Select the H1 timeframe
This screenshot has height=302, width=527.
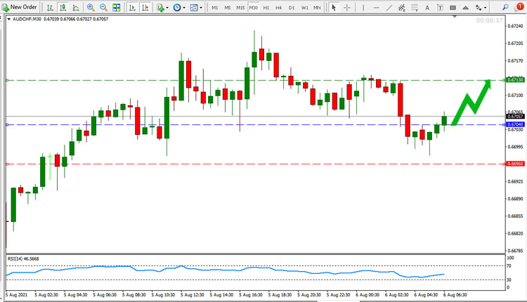click(266, 8)
